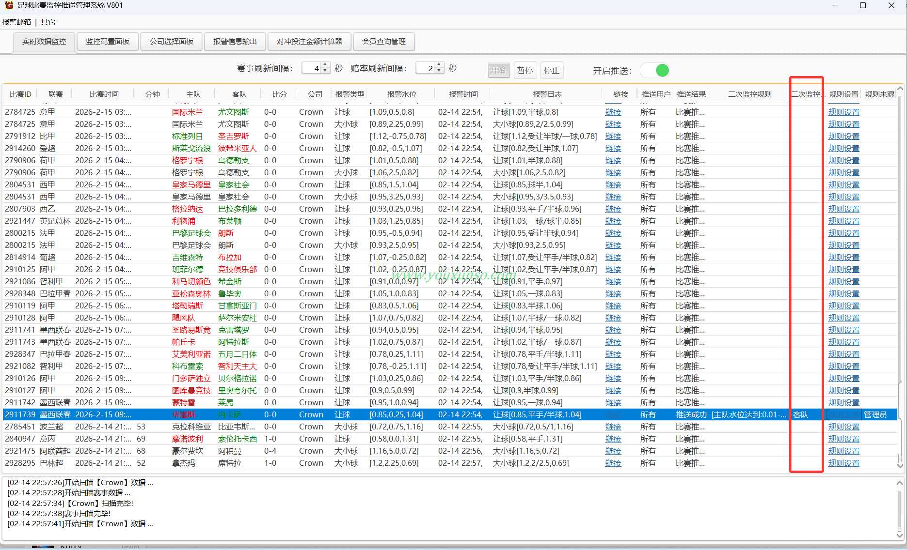Increase the 赛事刷新间隔 value with up arrow
Screen dimensions: 907x550
[x=325, y=65]
